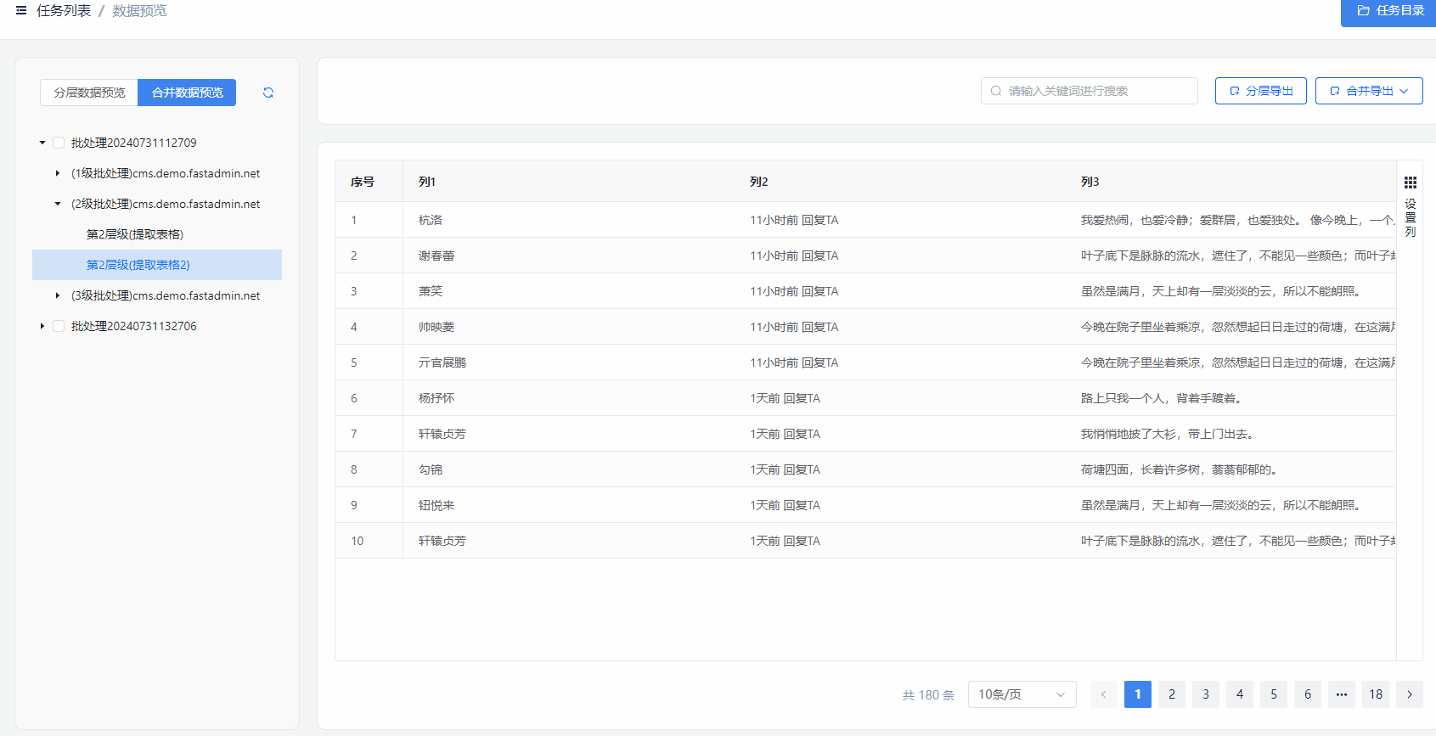Click the 任务目录 button
Viewport: 1436px width, 736px height.
point(1390,10)
